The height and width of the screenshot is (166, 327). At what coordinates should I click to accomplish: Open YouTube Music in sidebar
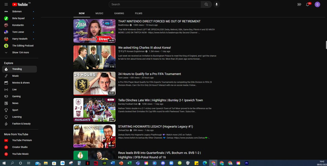click(x=19, y=154)
